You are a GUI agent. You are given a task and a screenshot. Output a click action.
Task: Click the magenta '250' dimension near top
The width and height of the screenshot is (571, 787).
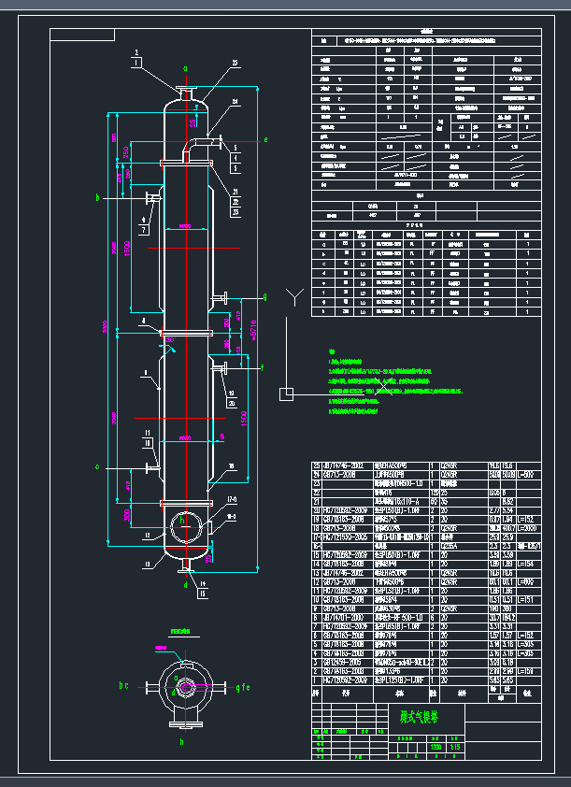click(126, 150)
